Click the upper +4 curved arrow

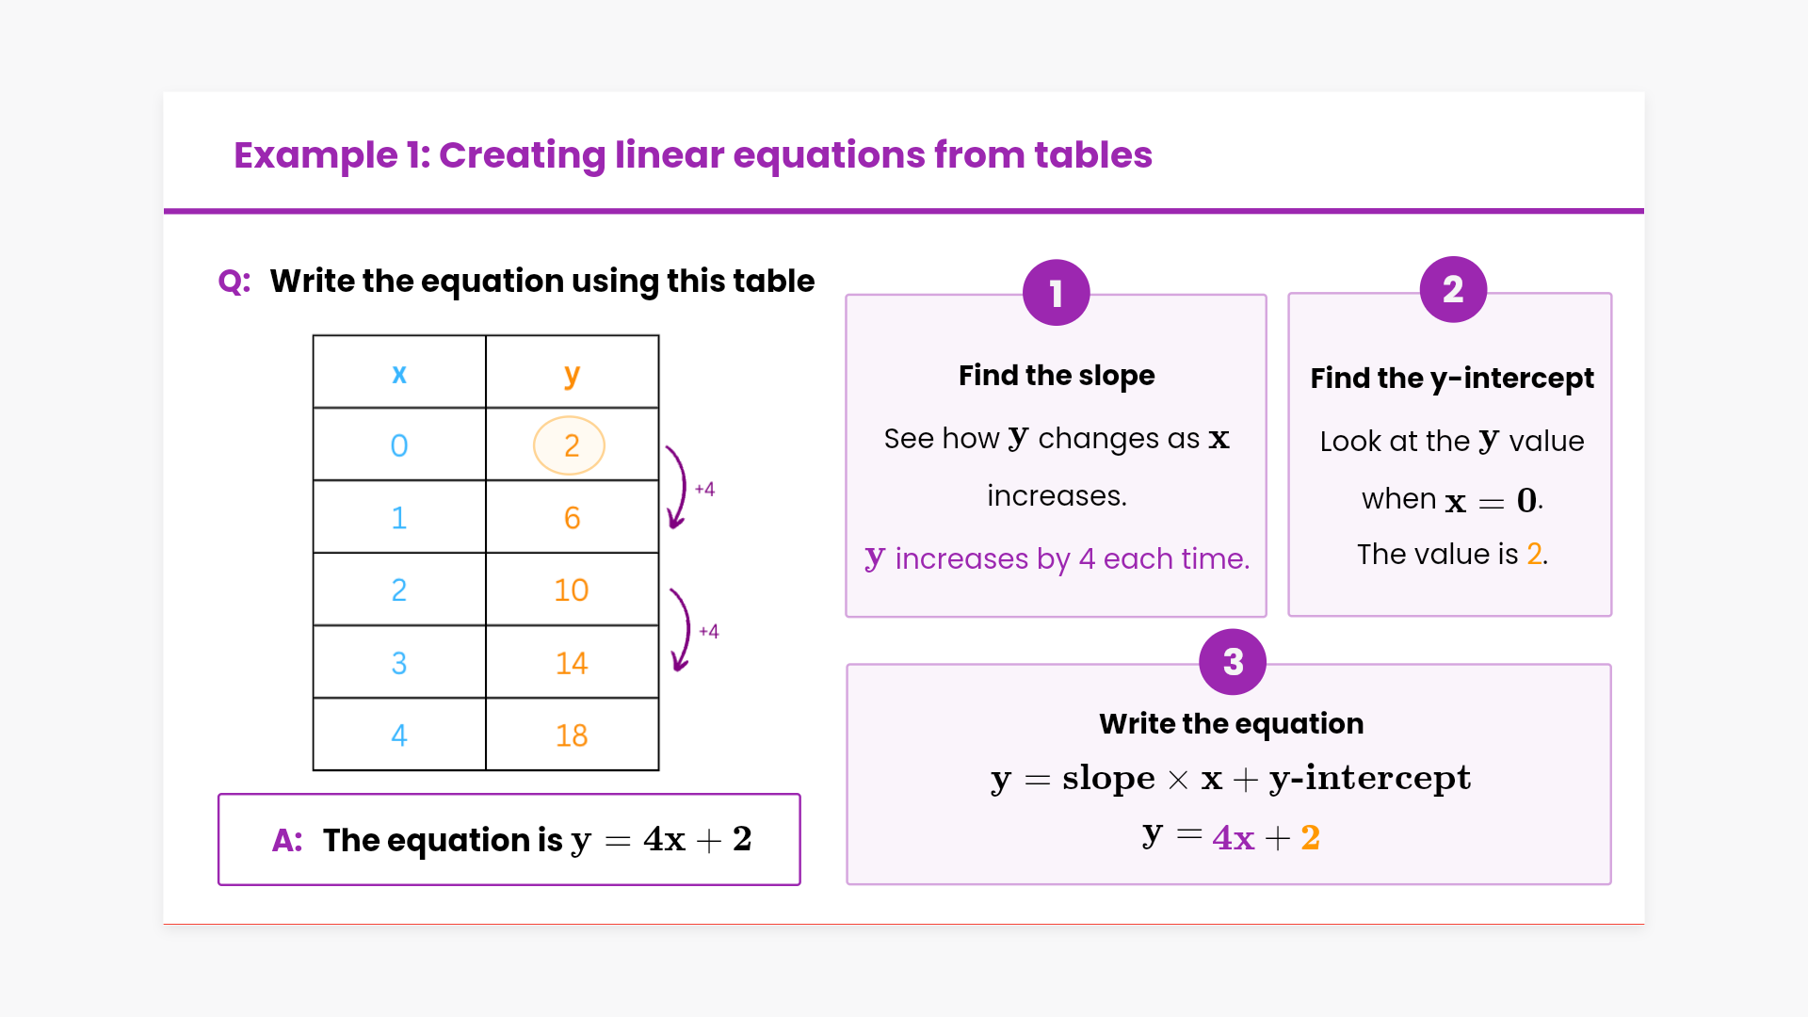677,487
